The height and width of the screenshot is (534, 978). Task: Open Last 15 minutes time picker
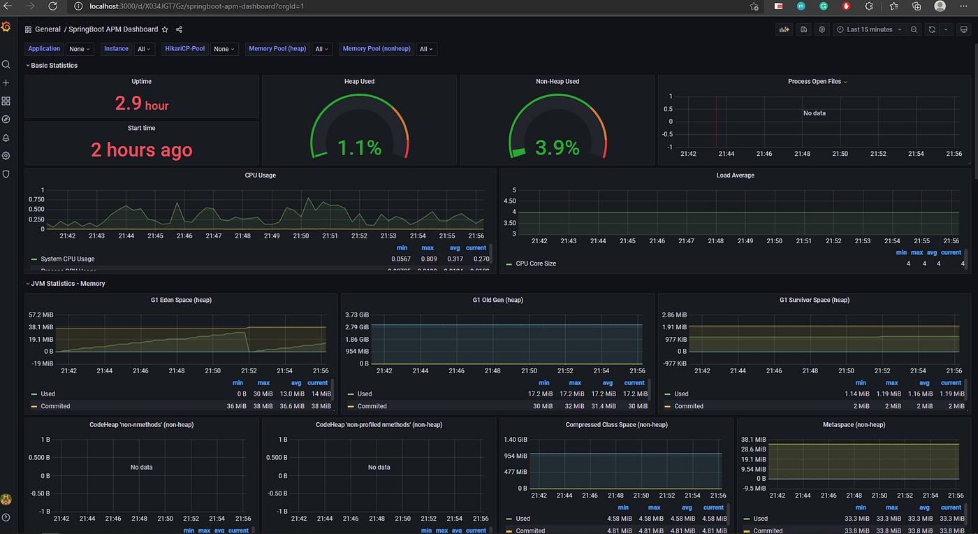pyautogui.click(x=870, y=29)
